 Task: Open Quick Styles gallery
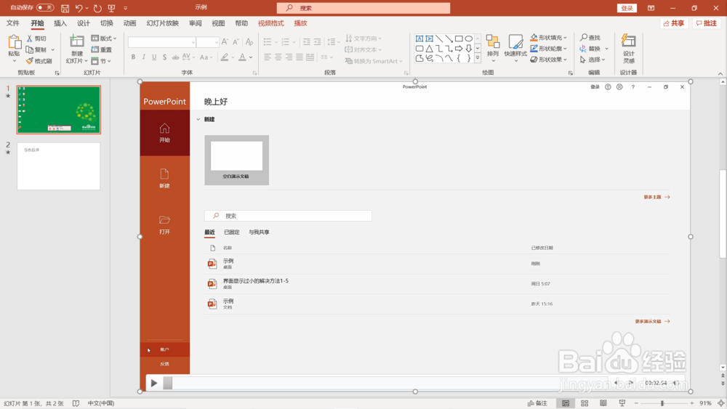[x=515, y=48]
